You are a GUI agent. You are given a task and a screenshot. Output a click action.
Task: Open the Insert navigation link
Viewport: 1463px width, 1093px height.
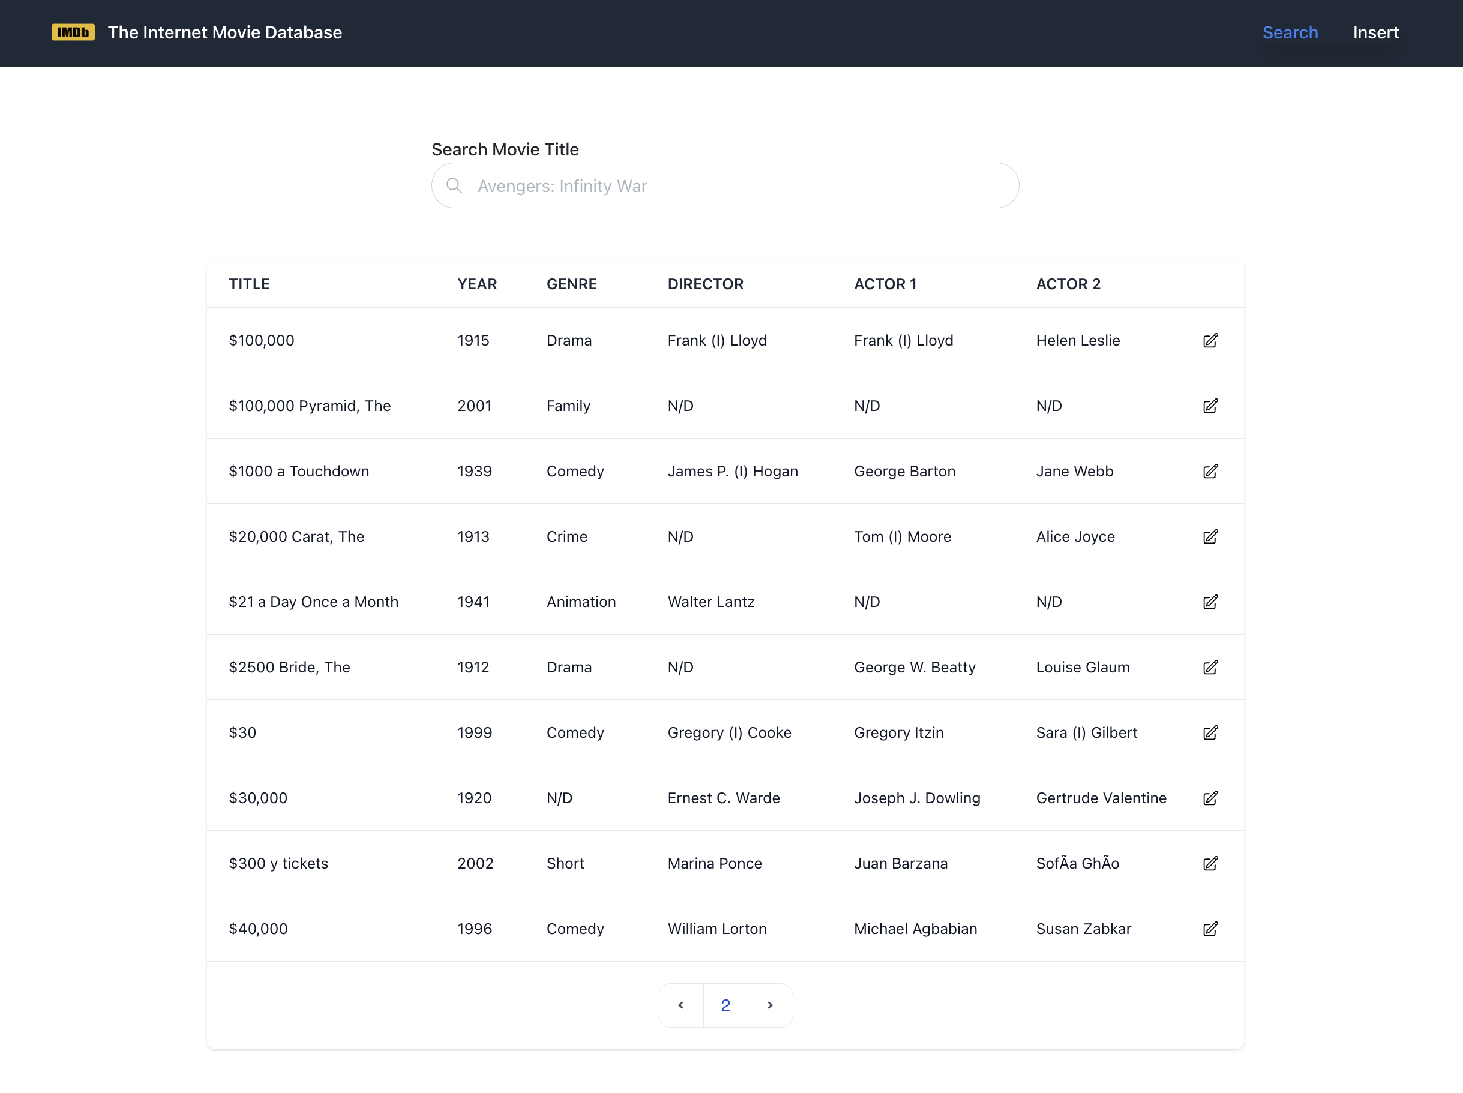[x=1375, y=32]
